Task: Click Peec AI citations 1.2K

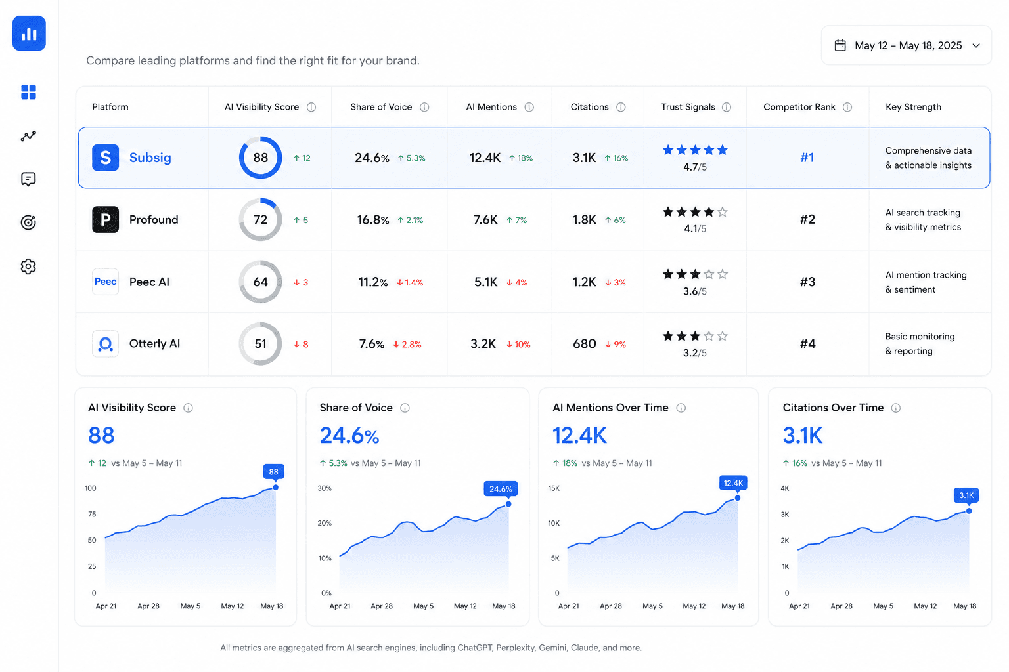Action: click(x=585, y=282)
